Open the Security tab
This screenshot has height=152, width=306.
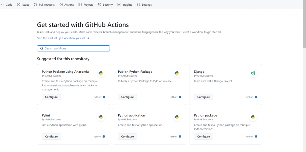[x=105, y=5]
